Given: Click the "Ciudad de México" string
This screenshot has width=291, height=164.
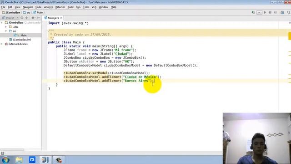Looking at the screenshot, I should (x=140, y=77).
